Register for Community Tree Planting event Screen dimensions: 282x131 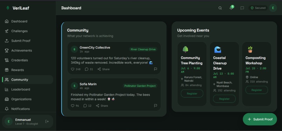[x=192, y=94]
